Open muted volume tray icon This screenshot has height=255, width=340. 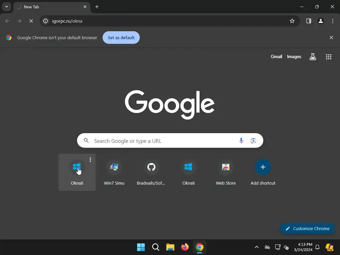[286, 247]
